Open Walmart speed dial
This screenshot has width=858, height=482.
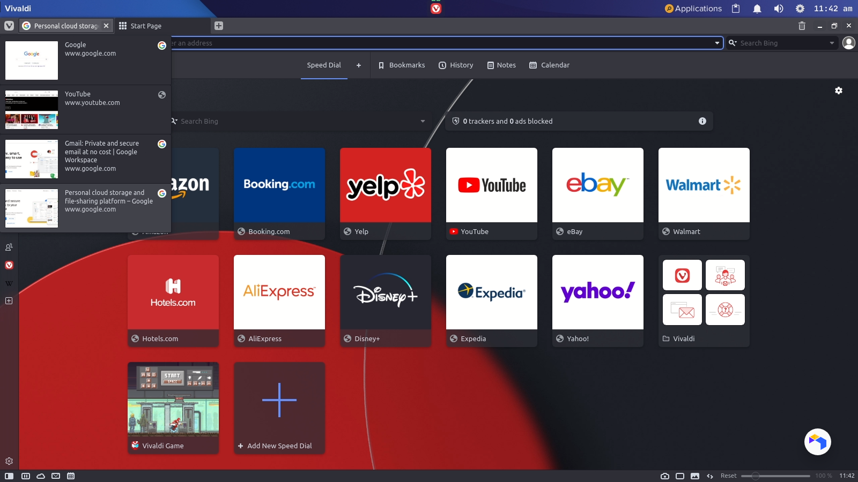coord(704,194)
